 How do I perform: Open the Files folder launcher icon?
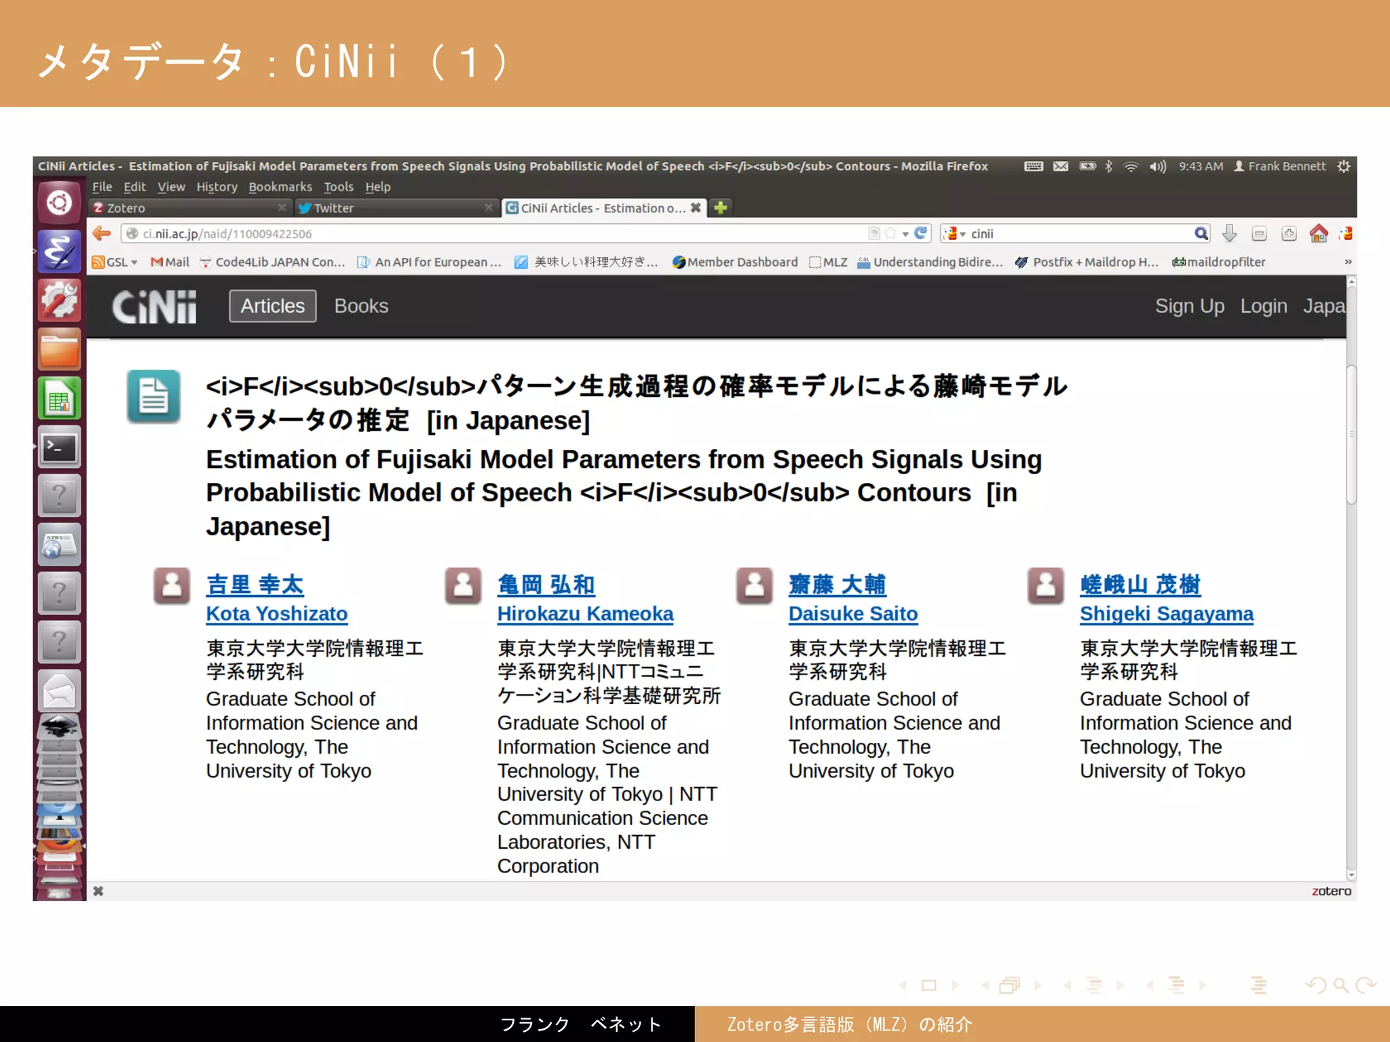[x=59, y=349]
